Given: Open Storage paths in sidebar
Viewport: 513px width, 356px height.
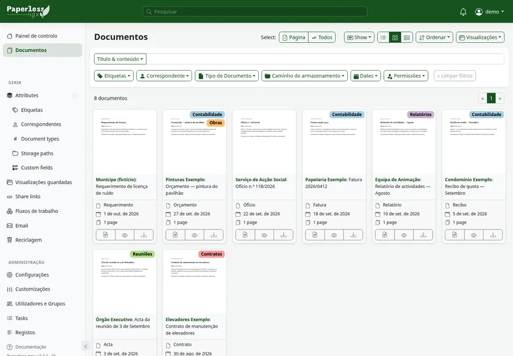Looking at the screenshot, I should [x=43, y=153].
